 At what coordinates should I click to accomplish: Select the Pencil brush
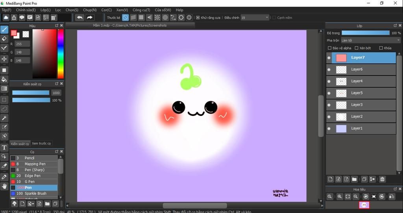pos(34,158)
